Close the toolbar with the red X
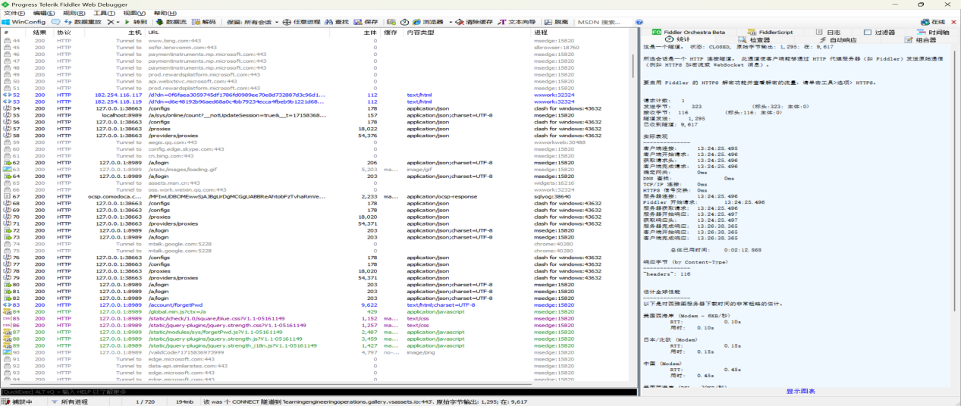 coord(953,22)
